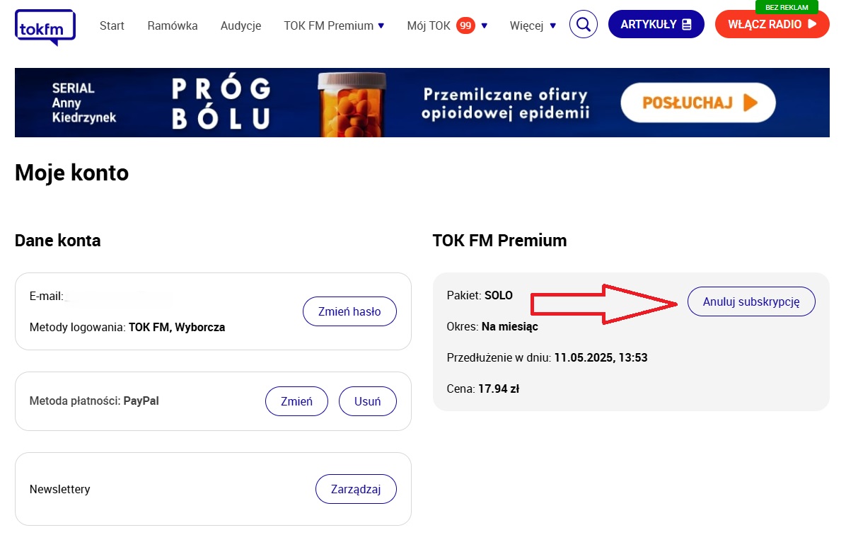Select Metody logowania: TOK FM, Wyborcza text
Viewport: 846px width, 535px height.
(127, 327)
